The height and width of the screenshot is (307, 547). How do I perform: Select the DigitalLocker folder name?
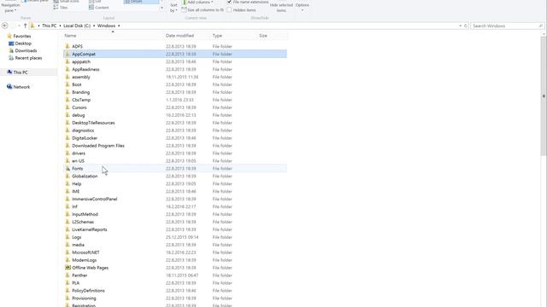click(x=85, y=138)
